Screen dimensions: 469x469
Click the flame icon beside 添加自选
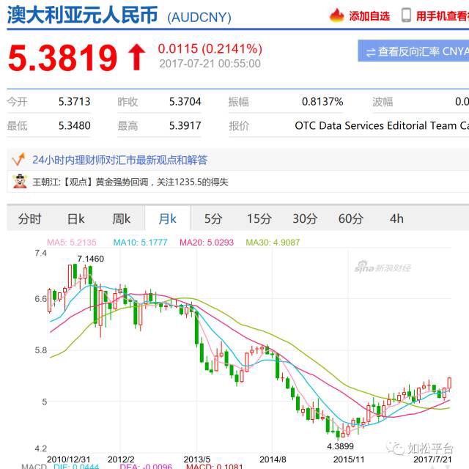(337, 15)
